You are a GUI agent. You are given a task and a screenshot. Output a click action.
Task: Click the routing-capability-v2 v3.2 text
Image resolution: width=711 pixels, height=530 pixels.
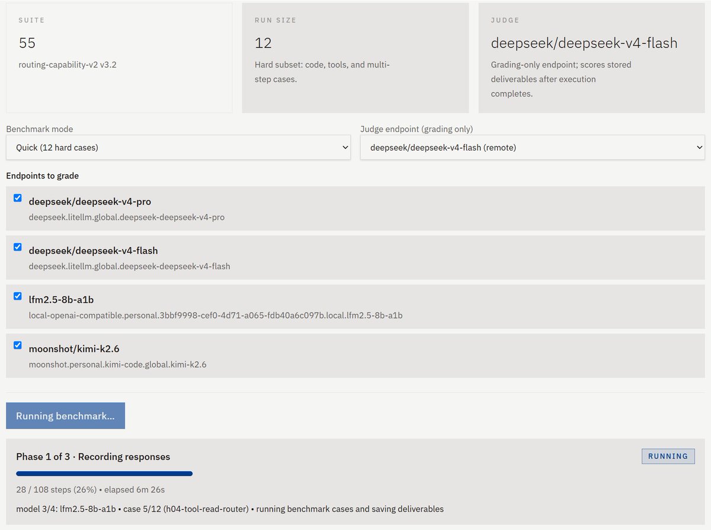[68, 65]
